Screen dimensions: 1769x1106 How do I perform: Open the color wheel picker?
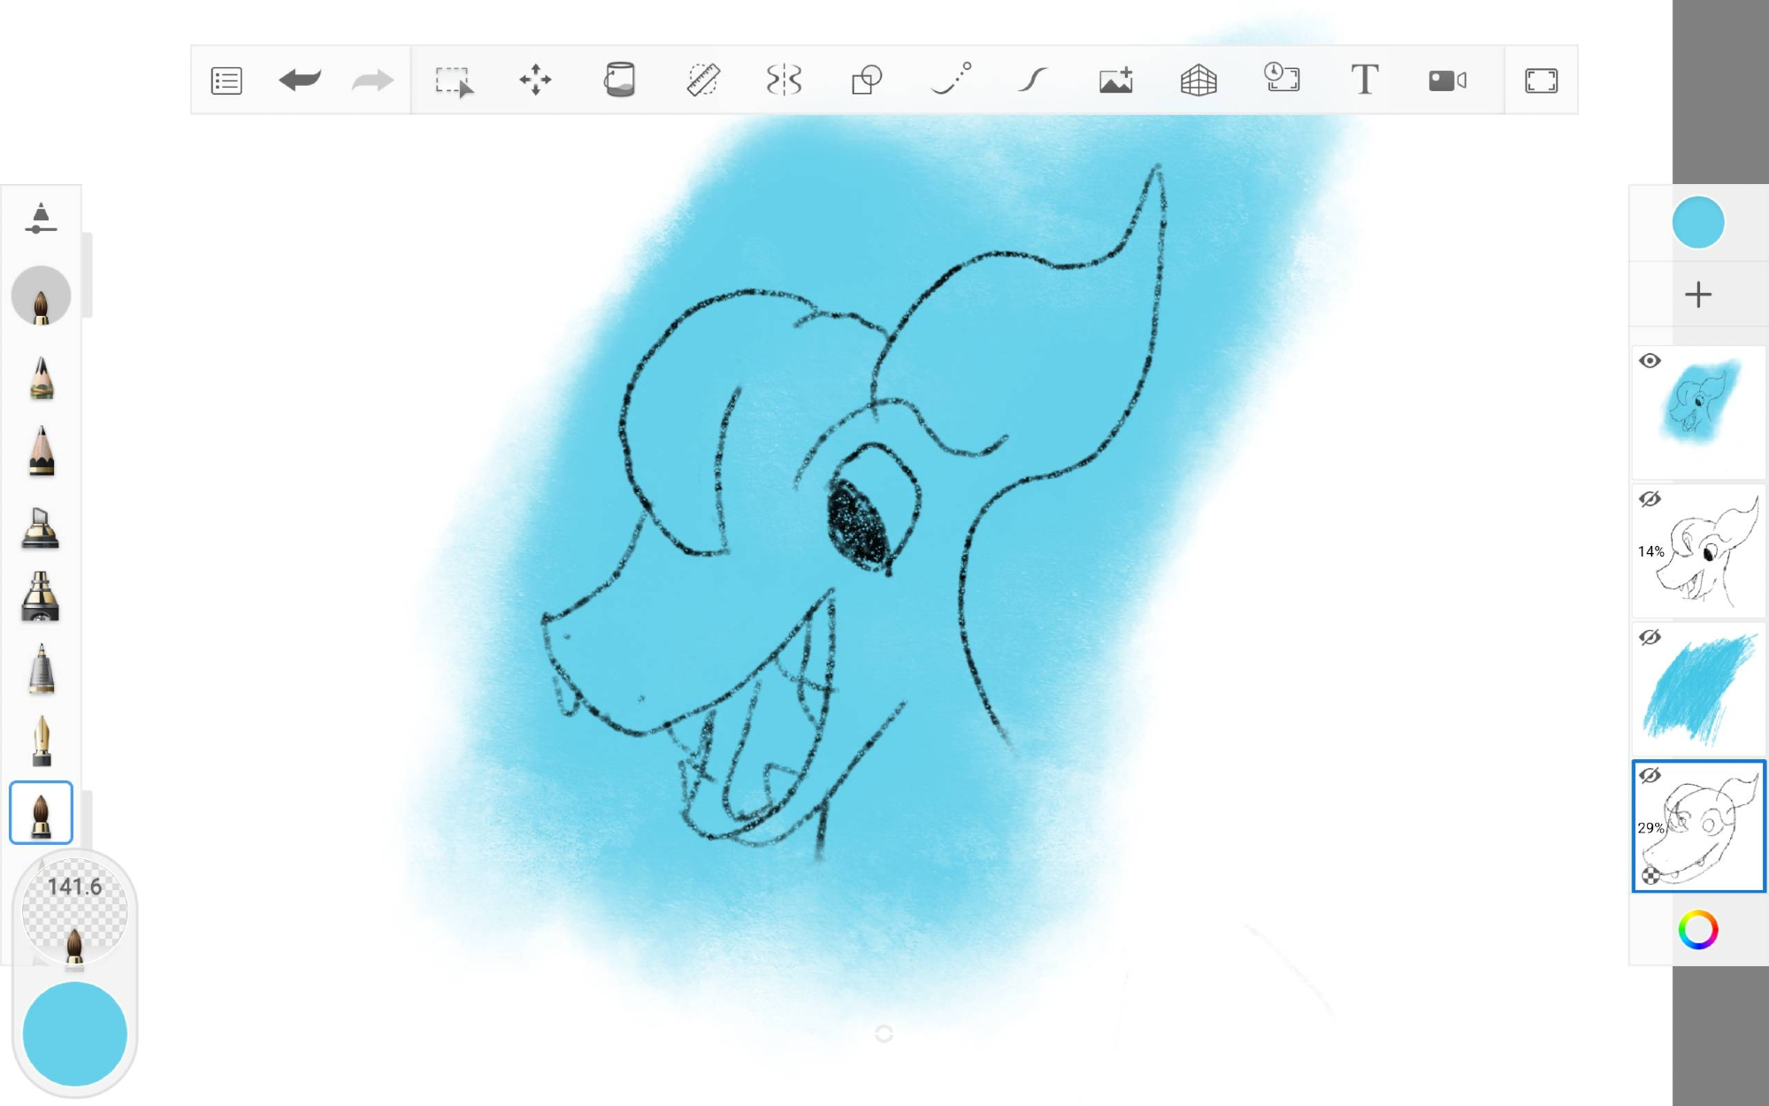point(1697,930)
